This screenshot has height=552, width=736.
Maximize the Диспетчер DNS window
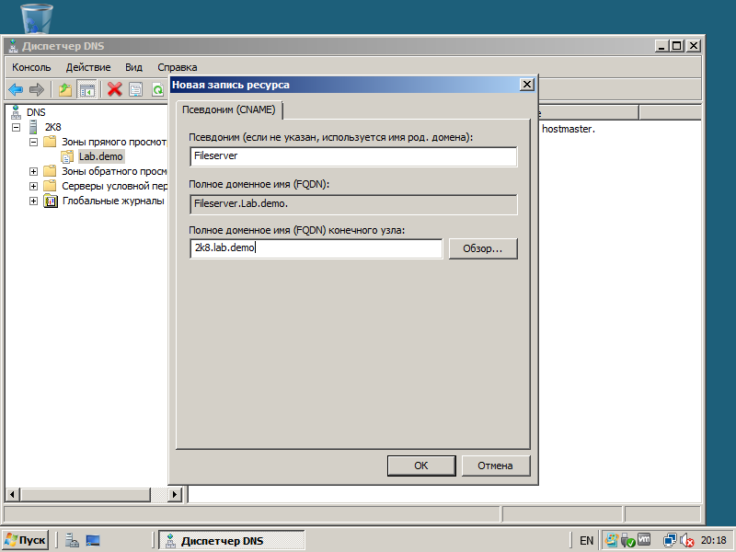click(x=677, y=46)
